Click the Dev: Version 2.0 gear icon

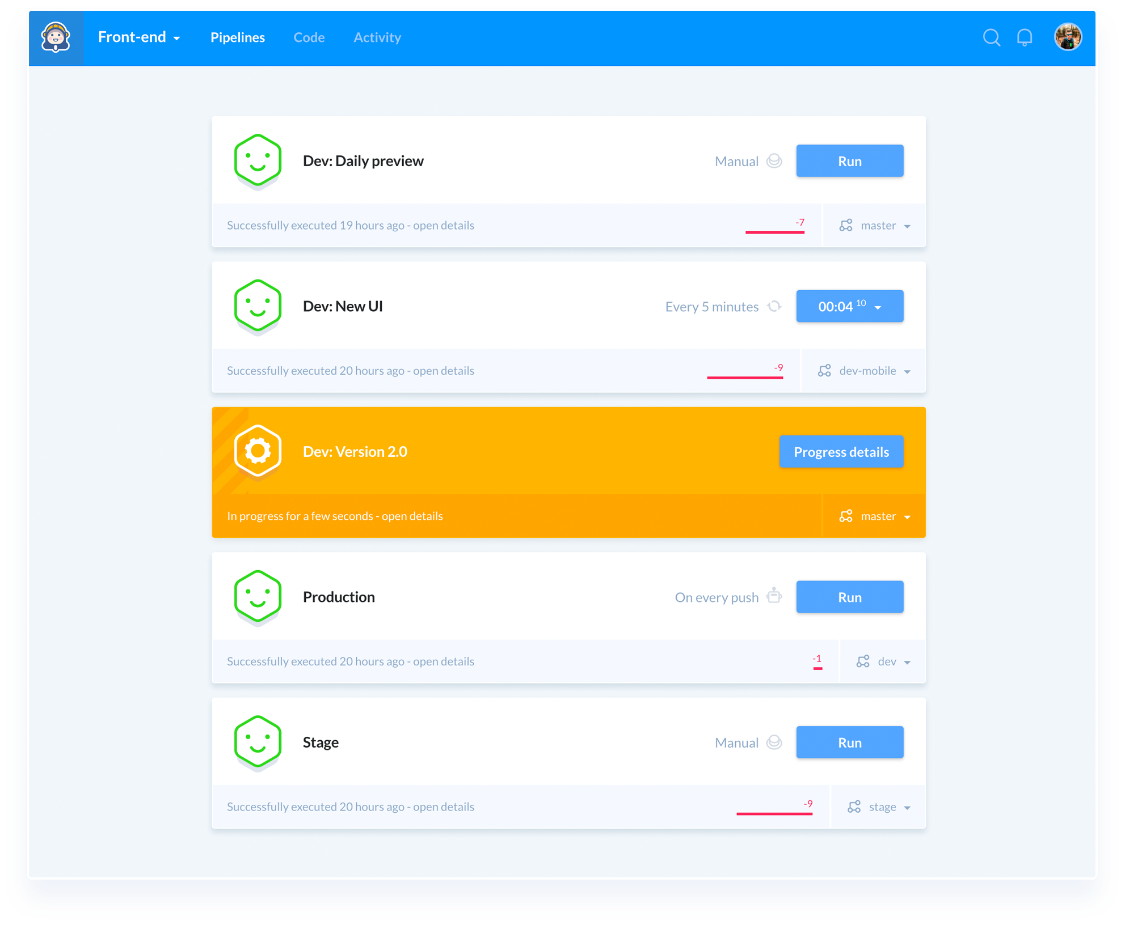(258, 451)
